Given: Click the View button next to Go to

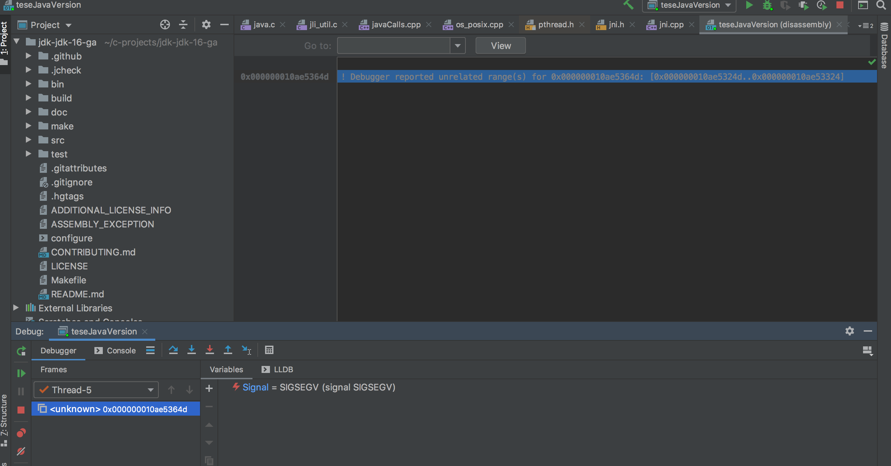Looking at the screenshot, I should (x=500, y=45).
